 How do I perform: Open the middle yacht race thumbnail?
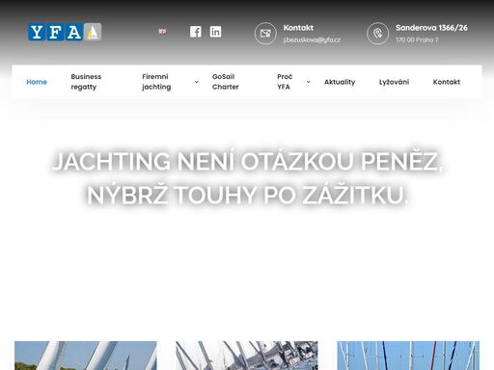tap(247, 356)
